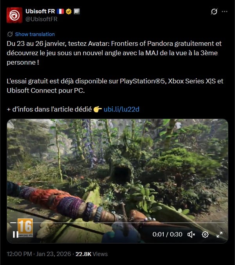
Task: Click the Grok icon at top right
Action: click(x=214, y=11)
